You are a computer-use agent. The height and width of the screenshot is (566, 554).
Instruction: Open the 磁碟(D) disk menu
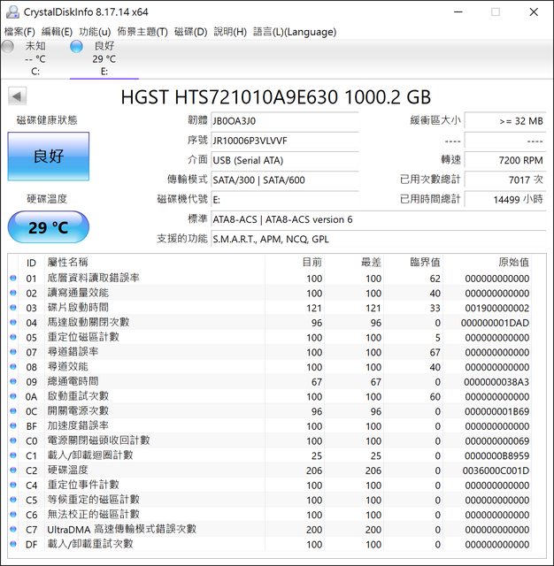coord(190,32)
